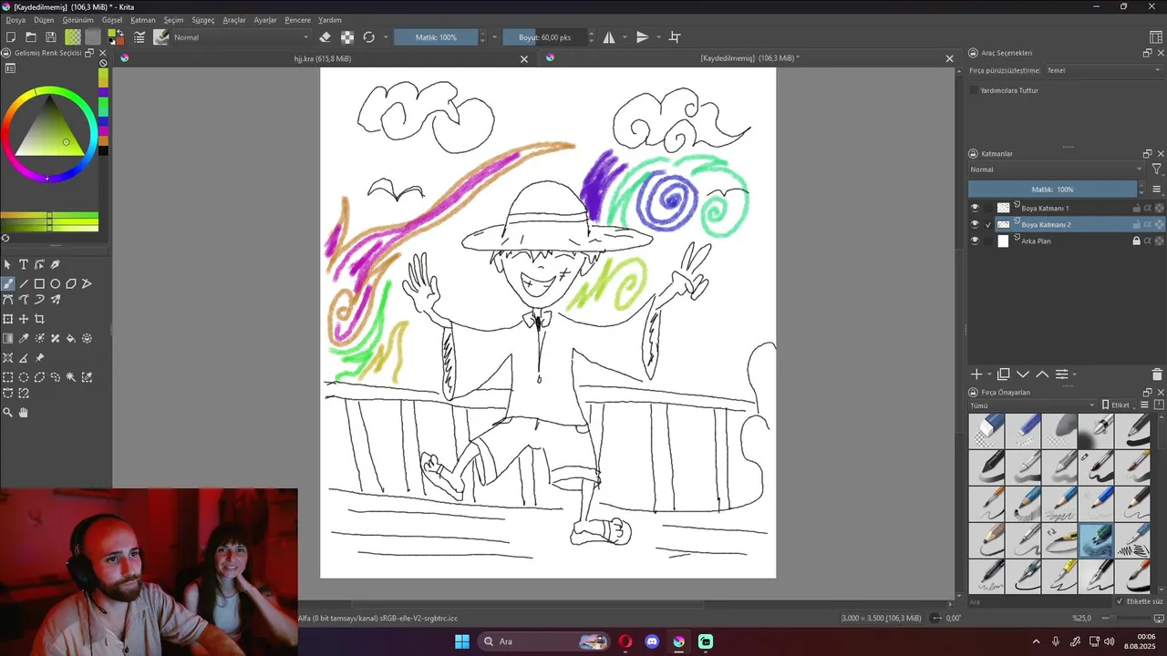Open the brush blending mode Normal dropdown
Viewport: 1167px width, 656px height.
(241, 37)
